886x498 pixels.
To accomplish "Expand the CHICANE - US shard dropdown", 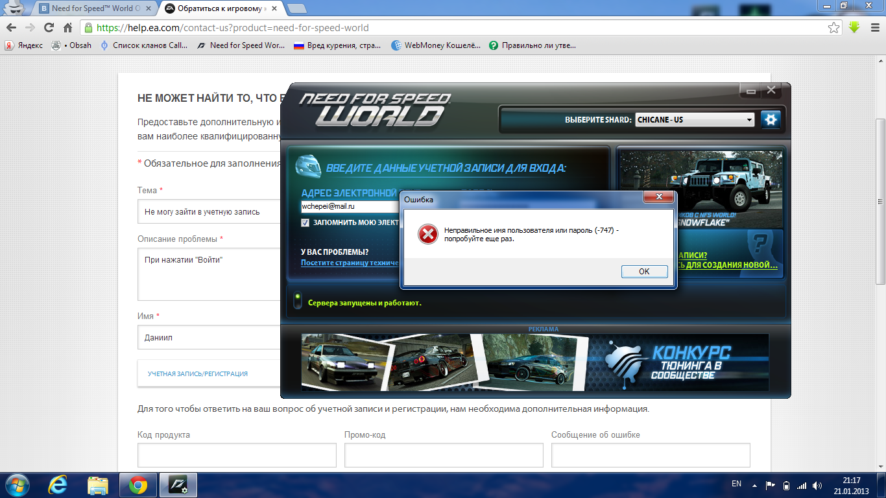I will click(x=695, y=119).
